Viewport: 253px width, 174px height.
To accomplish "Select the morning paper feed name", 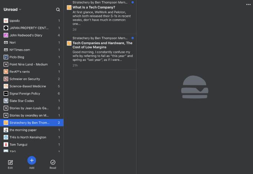I will point(23,130).
